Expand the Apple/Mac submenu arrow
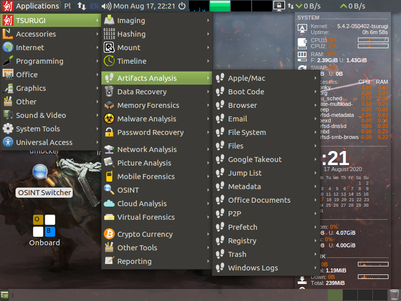 tap(316, 78)
